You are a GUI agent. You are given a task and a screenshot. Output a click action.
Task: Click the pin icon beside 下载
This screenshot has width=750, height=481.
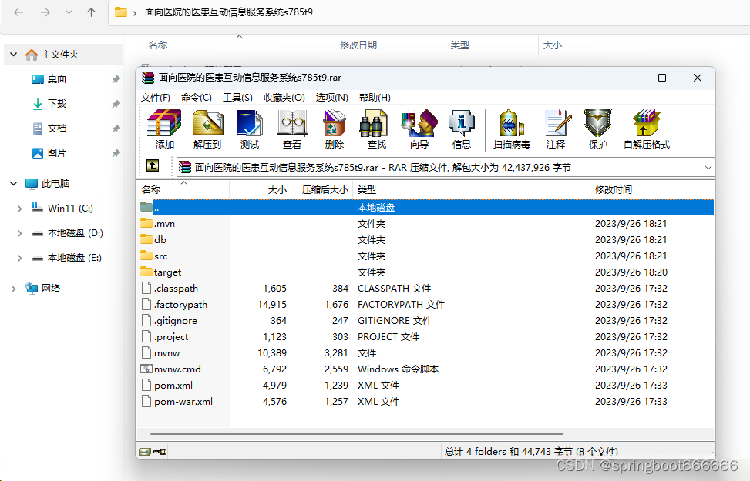tap(116, 104)
